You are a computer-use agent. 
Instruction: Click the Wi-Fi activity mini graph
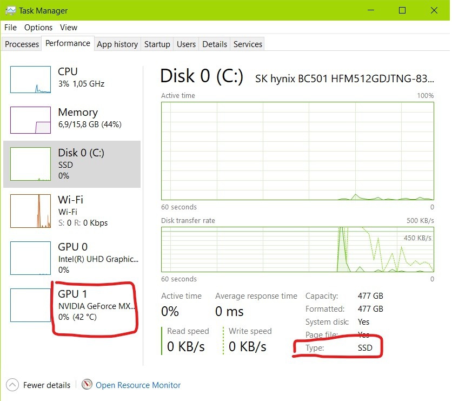pyautogui.click(x=31, y=211)
